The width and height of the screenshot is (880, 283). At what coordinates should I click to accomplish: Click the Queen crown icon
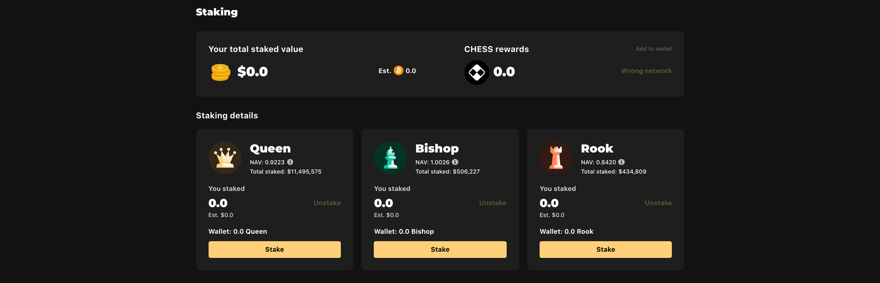(x=225, y=158)
